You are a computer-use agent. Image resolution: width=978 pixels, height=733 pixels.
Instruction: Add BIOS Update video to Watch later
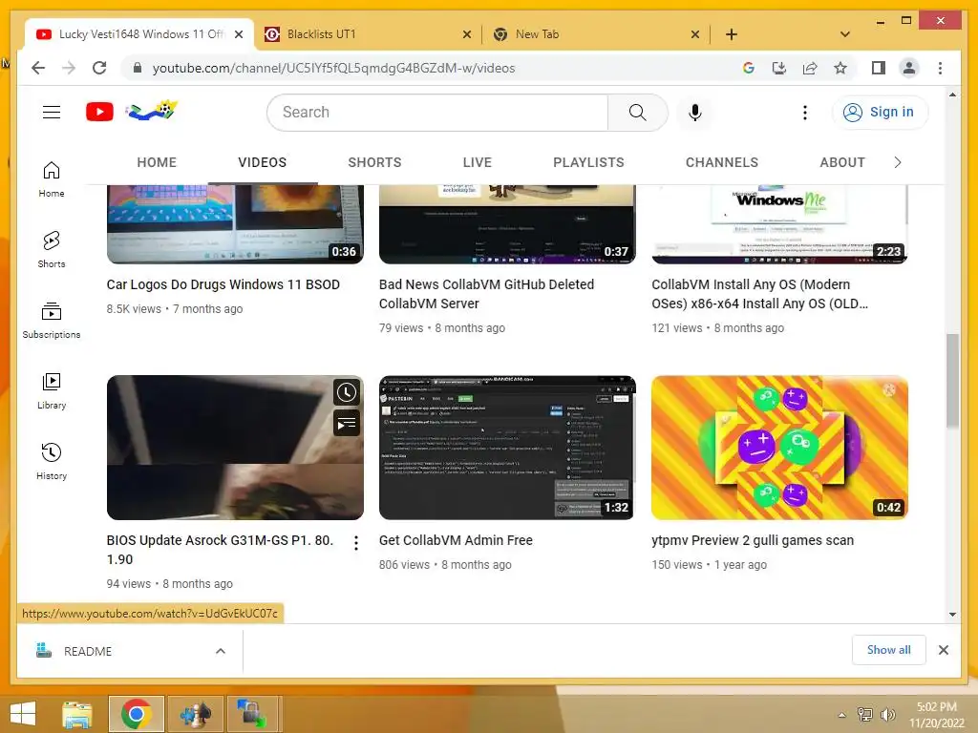346,392
